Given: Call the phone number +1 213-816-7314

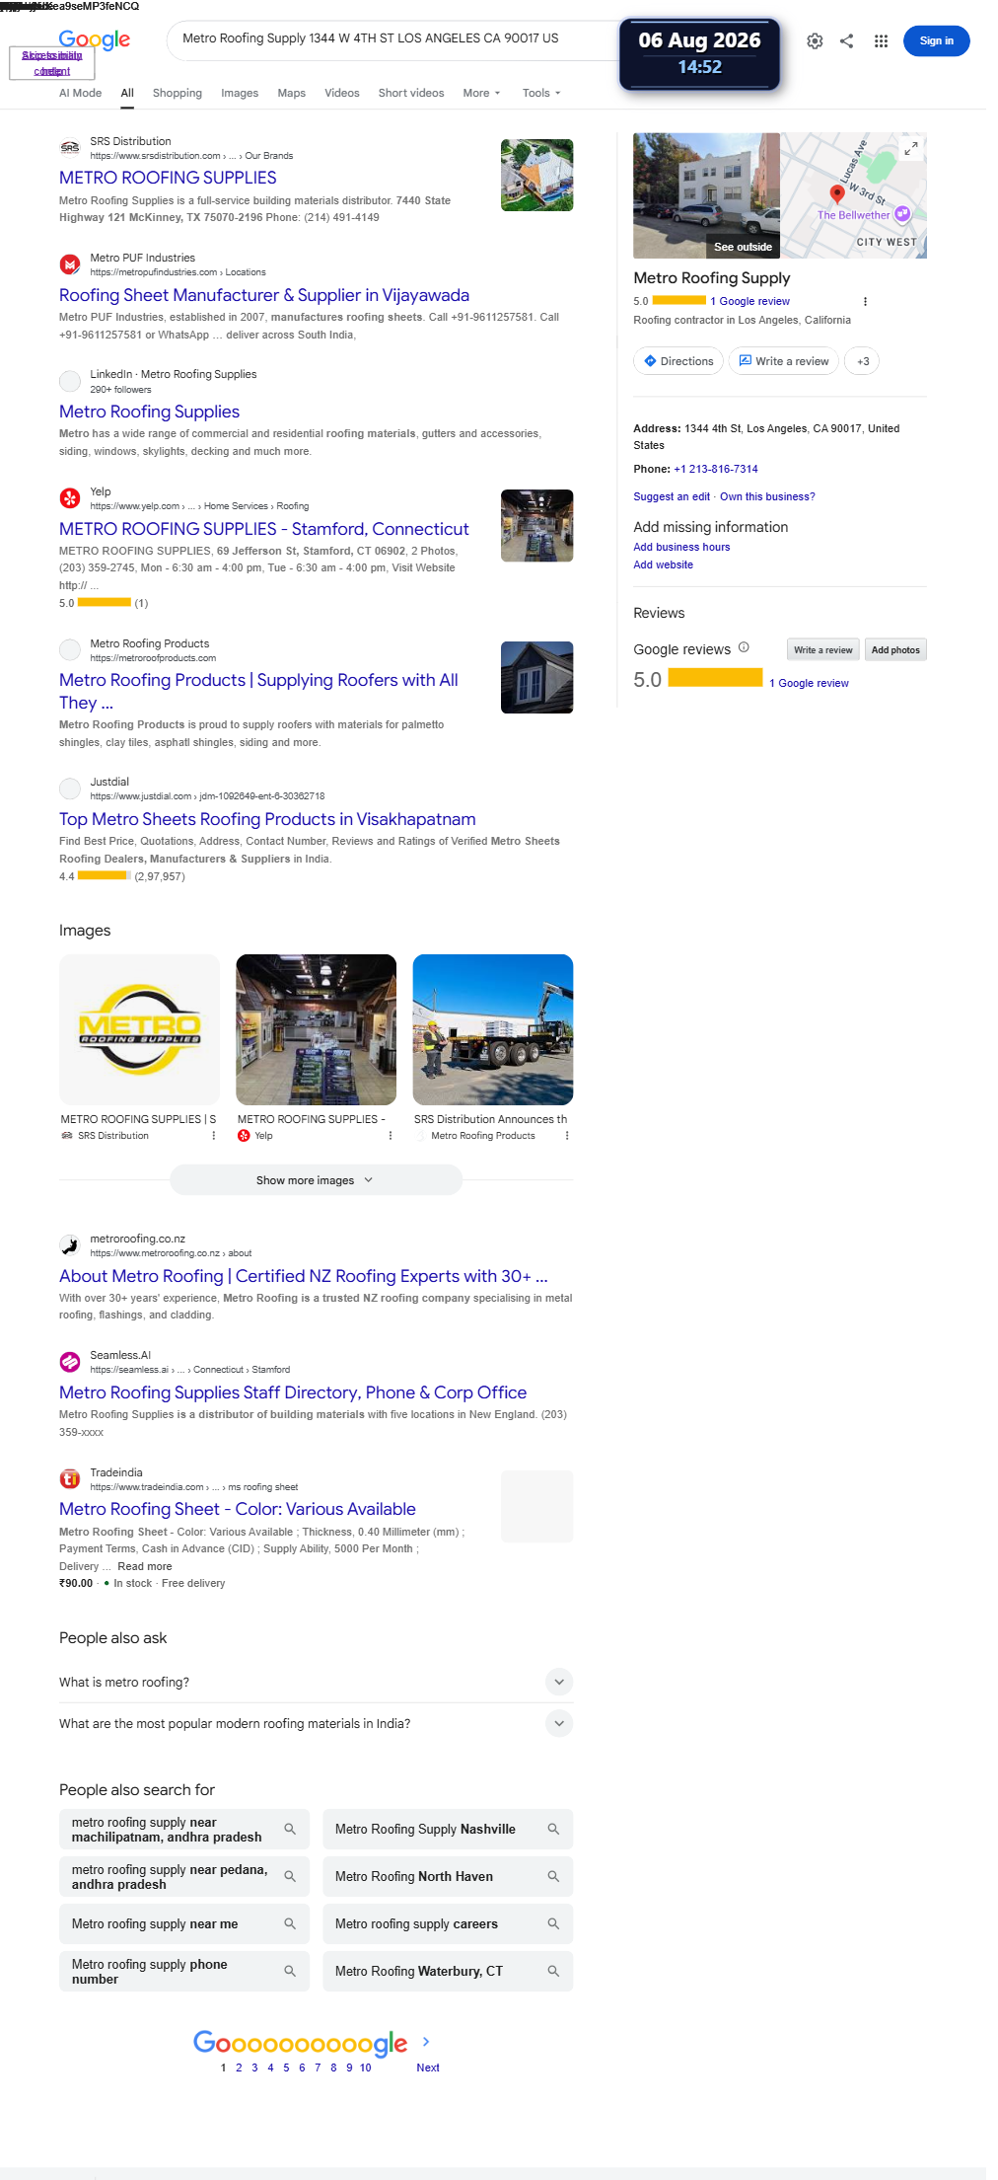Looking at the screenshot, I should (x=716, y=470).
